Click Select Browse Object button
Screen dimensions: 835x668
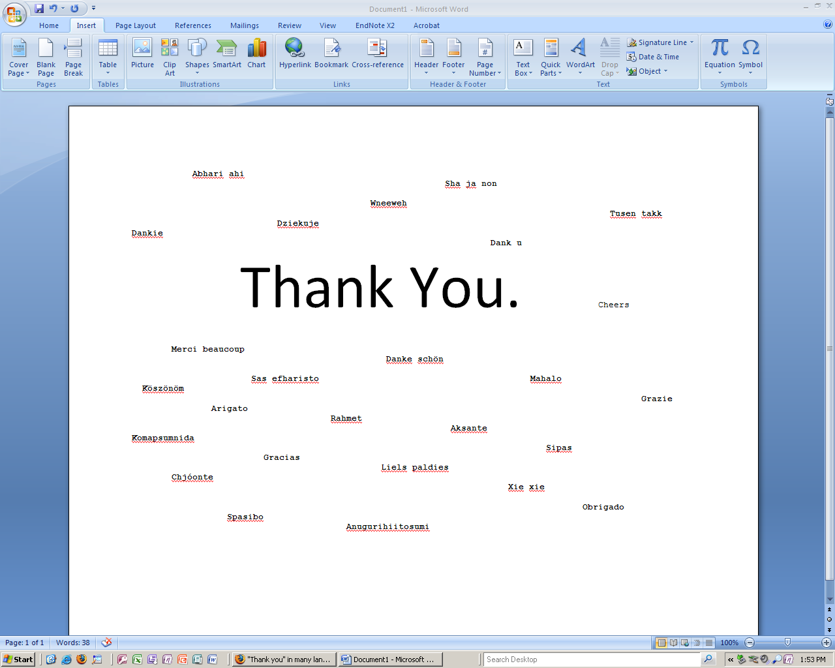[x=830, y=619]
